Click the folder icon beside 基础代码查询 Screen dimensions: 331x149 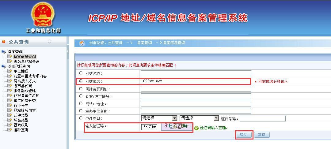point(4,66)
